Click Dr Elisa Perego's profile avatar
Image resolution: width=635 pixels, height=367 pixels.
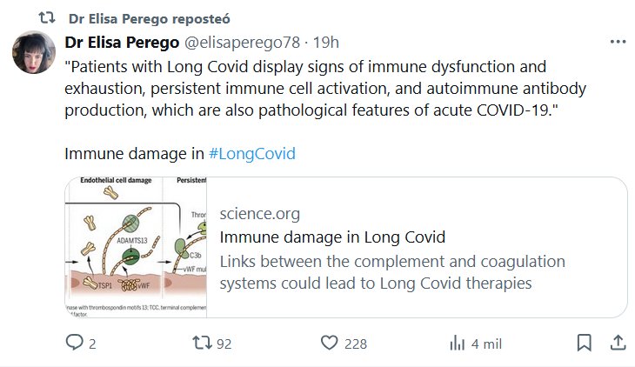(34, 52)
